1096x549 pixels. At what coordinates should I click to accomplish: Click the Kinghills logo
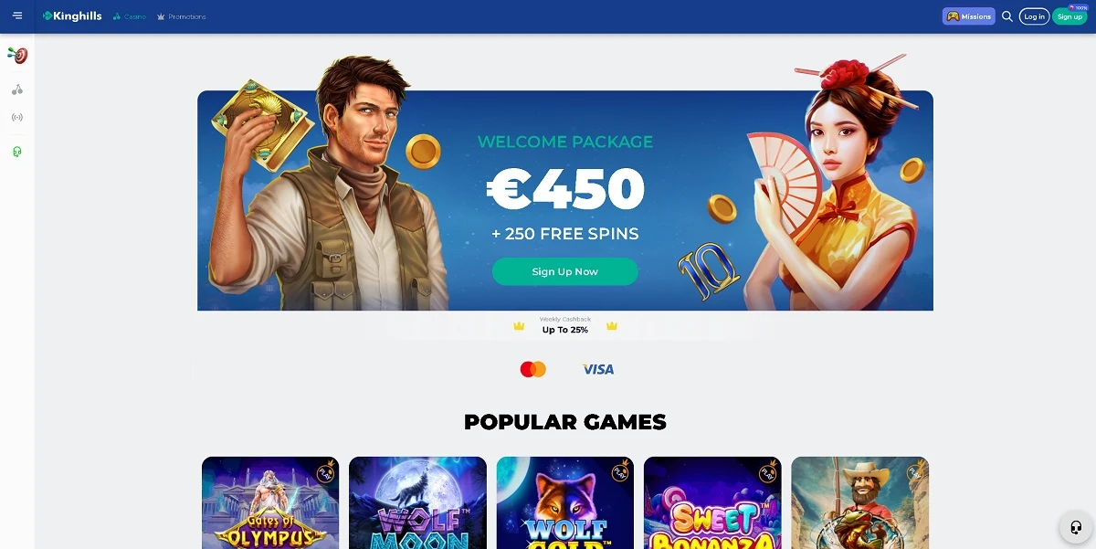pos(72,16)
